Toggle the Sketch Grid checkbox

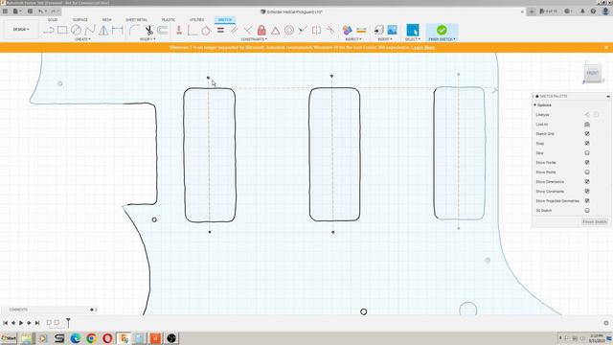pos(587,134)
